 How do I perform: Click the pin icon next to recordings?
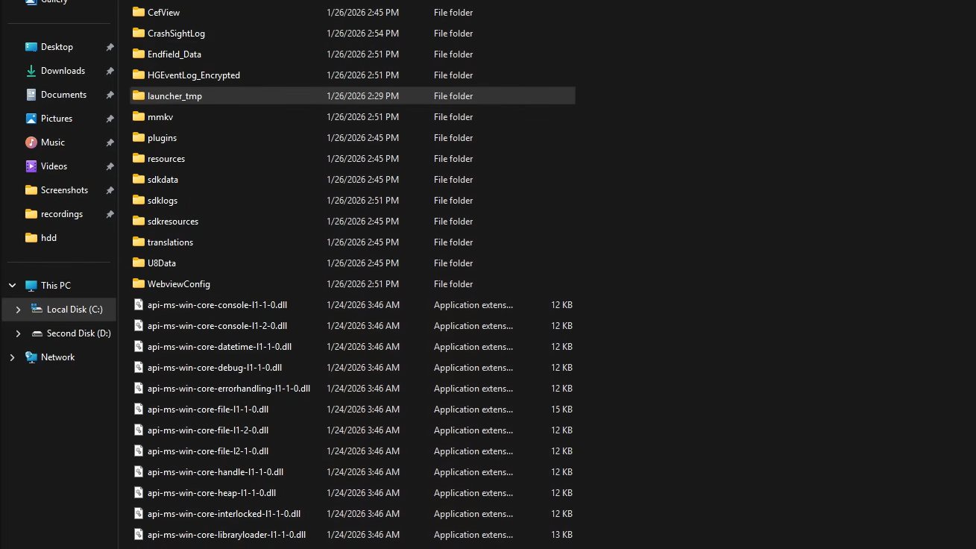[110, 214]
